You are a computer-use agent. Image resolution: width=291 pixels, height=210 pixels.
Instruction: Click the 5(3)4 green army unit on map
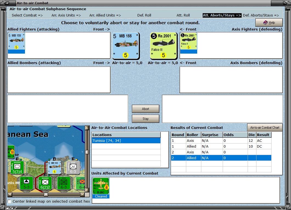17,167
